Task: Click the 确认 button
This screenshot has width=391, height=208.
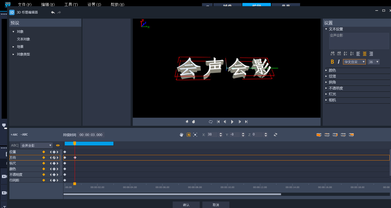Action: (186, 205)
